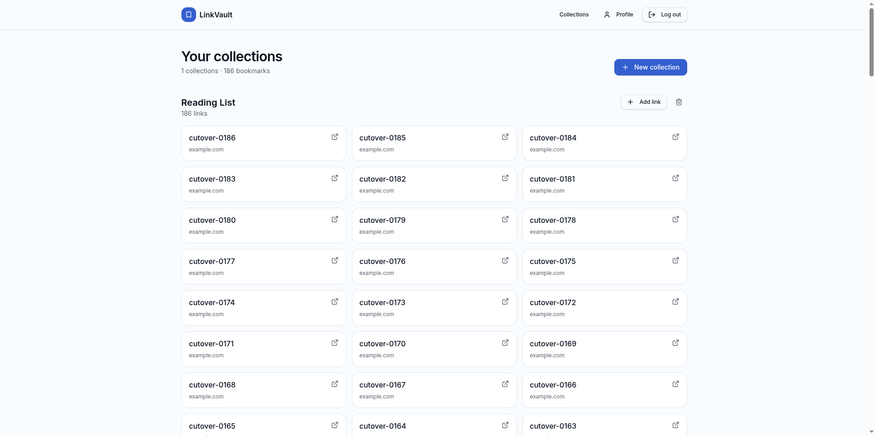Click the LinkVault brand name
Viewport: 875px width, 436px height.
(x=216, y=15)
